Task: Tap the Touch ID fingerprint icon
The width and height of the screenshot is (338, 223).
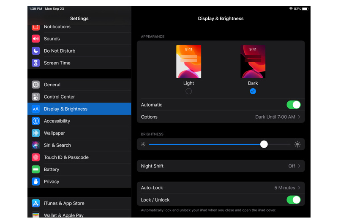Action: [36, 157]
